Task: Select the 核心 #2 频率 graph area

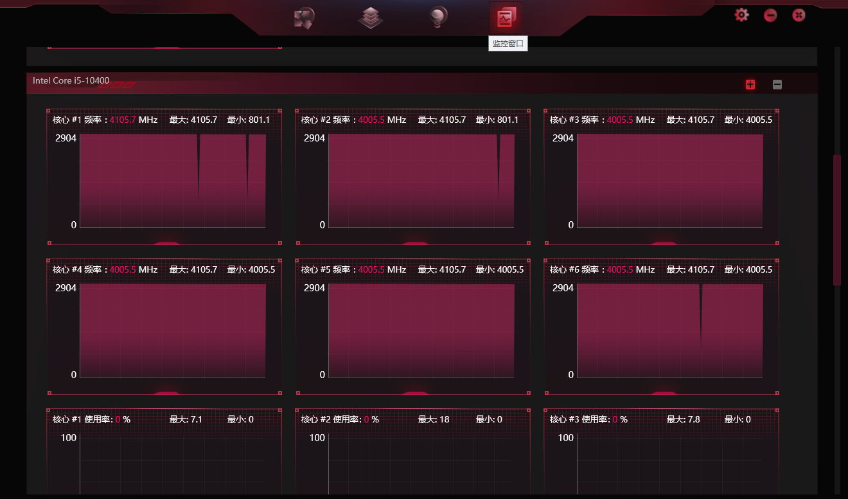Action: 421,181
